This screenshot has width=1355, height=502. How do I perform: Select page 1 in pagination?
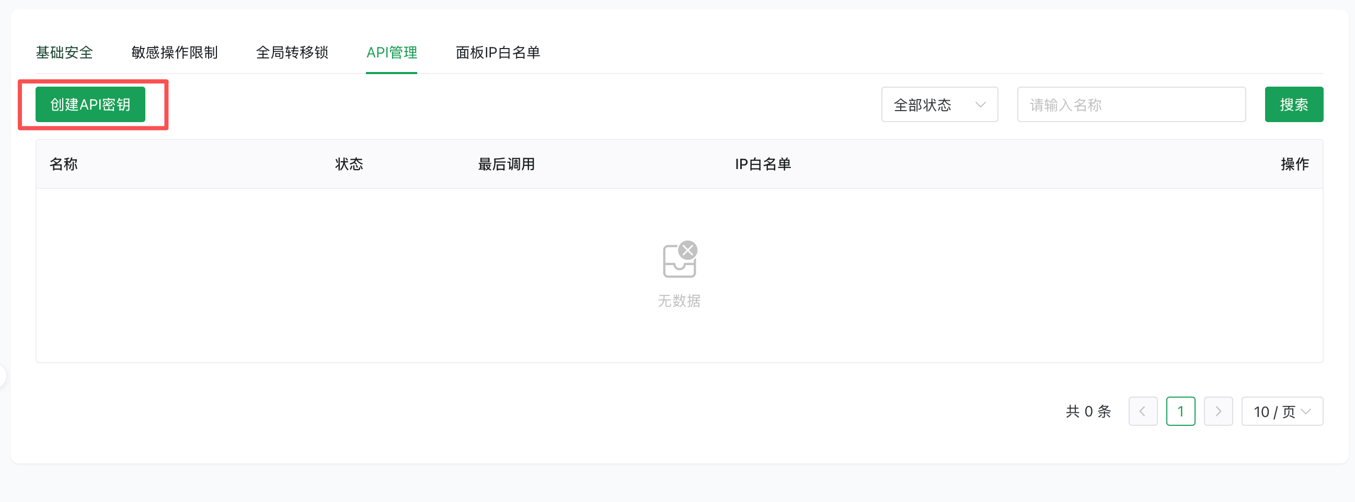[x=1180, y=411]
